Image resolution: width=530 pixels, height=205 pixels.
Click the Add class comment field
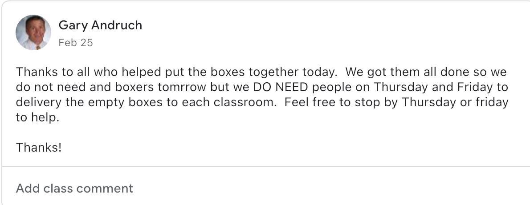(75, 188)
